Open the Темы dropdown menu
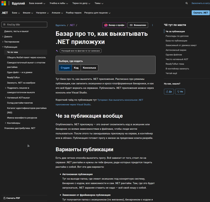This screenshot has height=202, width=210. click(x=99, y=3)
